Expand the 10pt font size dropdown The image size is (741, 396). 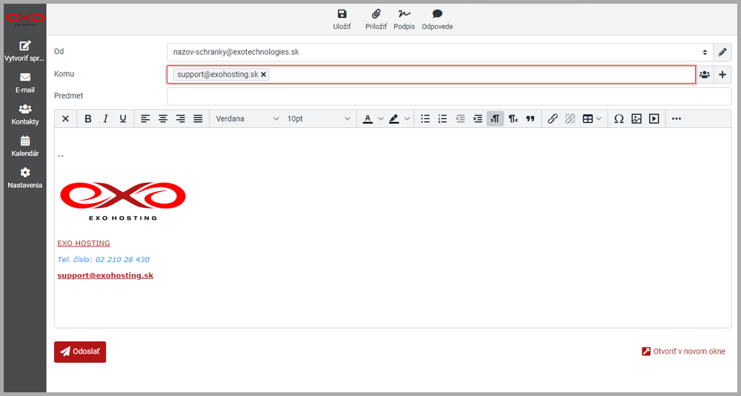pyautogui.click(x=319, y=118)
